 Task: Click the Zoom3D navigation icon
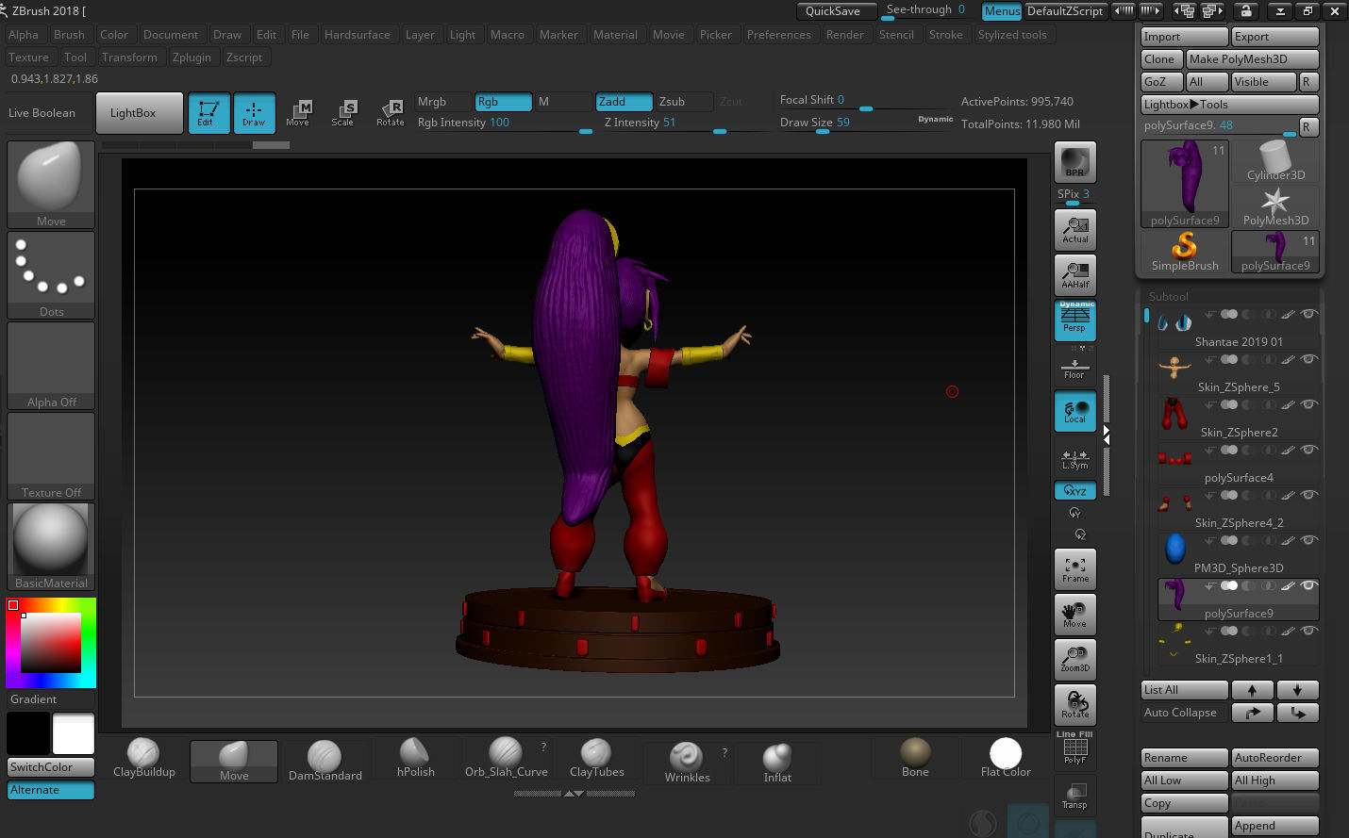tap(1075, 660)
